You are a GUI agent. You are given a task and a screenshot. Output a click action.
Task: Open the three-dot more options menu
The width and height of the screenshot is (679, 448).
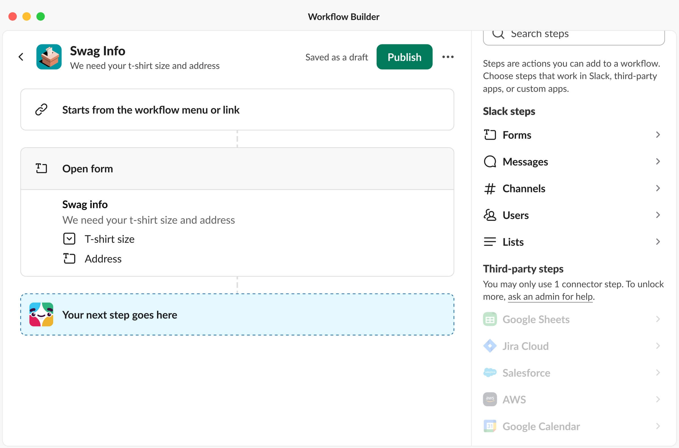(448, 57)
